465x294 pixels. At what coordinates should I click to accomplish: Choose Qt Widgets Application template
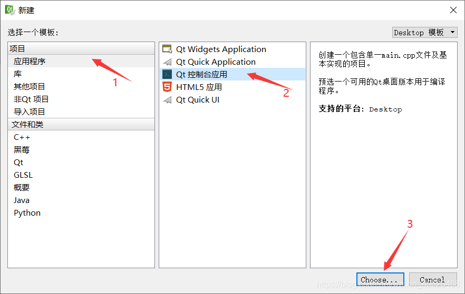coord(232,49)
